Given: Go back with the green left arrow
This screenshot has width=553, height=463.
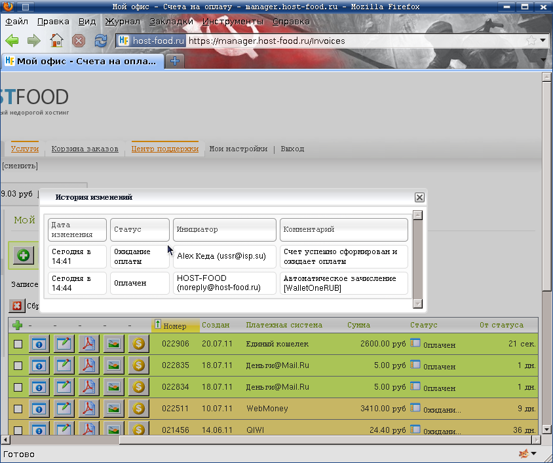Looking at the screenshot, I should 12,41.
